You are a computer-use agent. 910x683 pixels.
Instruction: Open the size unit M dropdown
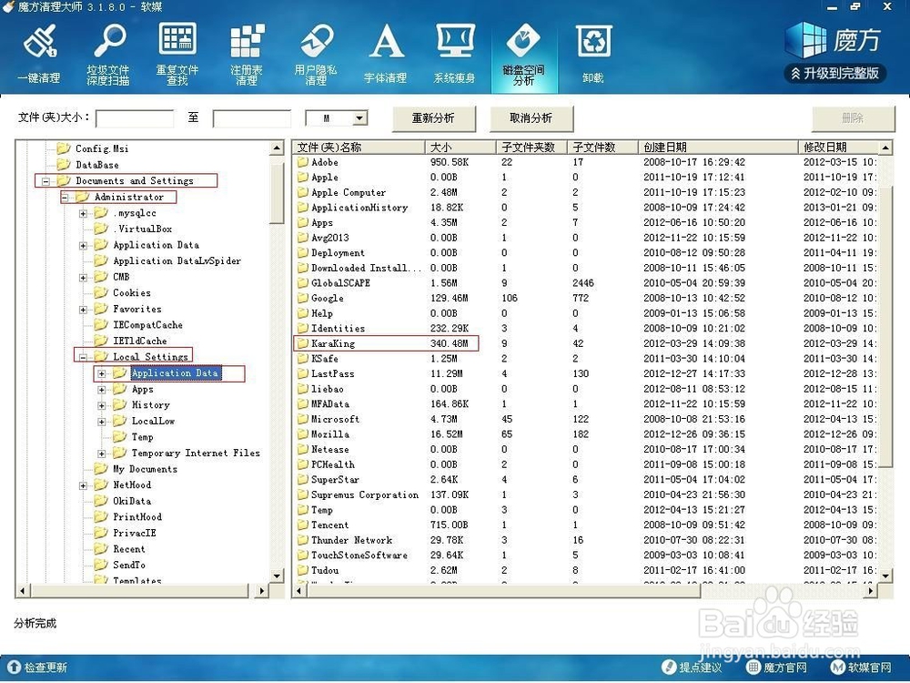(359, 117)
